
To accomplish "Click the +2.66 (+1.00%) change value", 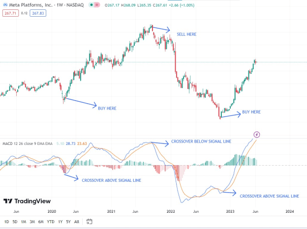I will click(182, 5).
